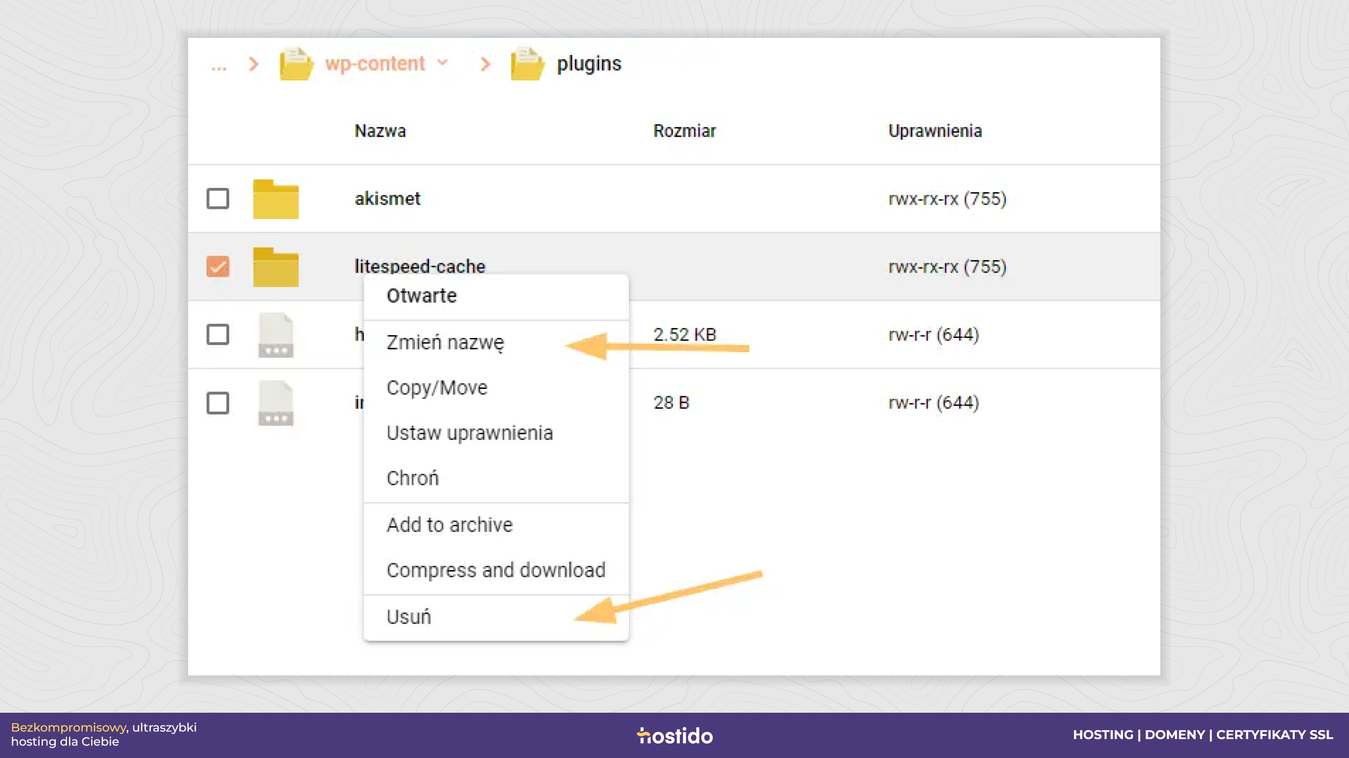Click the plugins folder icon in breadcrumb

click(527, 64)
